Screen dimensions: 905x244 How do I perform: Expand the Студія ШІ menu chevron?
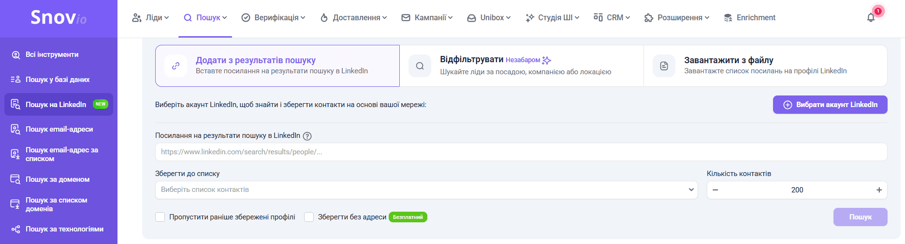point(577,18)
